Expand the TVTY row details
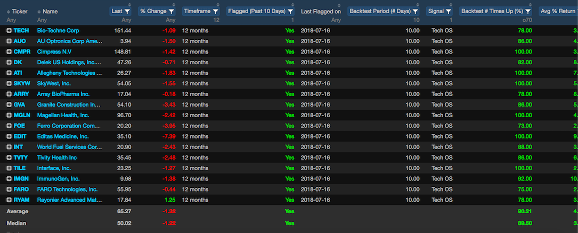 [9, 158]
